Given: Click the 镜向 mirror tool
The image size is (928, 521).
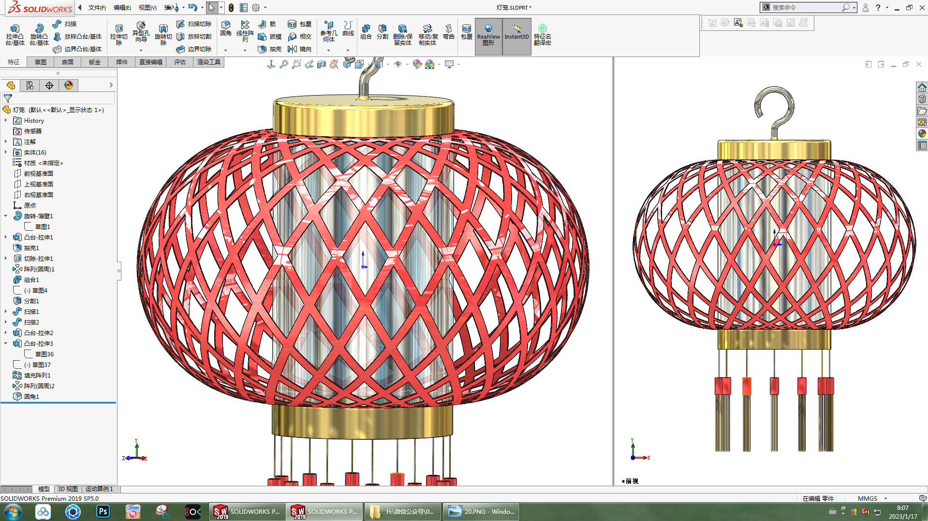Looking at the screenshot, I should pyautogui.click(x=299, y=49).
